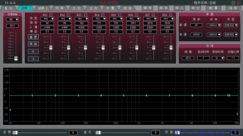This screenshot has width=243, height=136.
Task: Click the 话筒 volume slider handle
Action: pyautogui.click(x=15, y=133)
